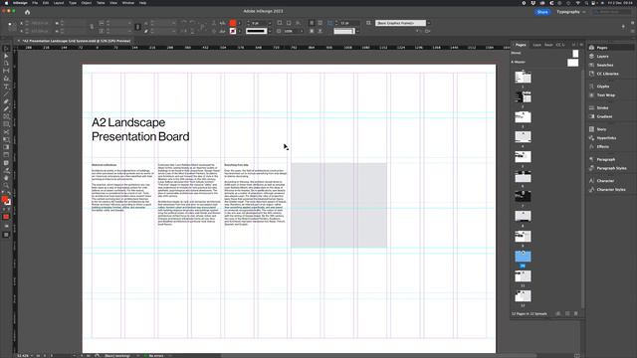
Task: Select the page 1 thumbnail in Pages panel
Action: [x=523, y=77]
